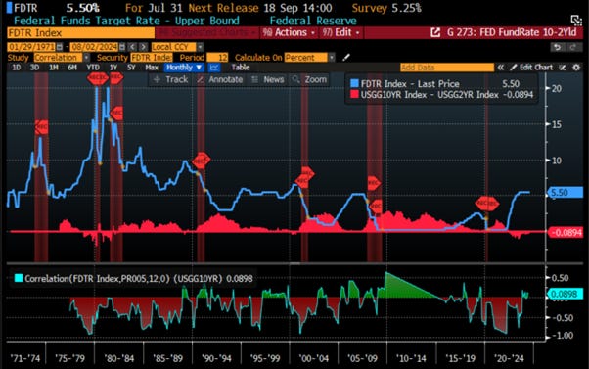This screenshot has width=589, height=369.
Task: Open the start date calendar picker
Action: coord(60,47)
